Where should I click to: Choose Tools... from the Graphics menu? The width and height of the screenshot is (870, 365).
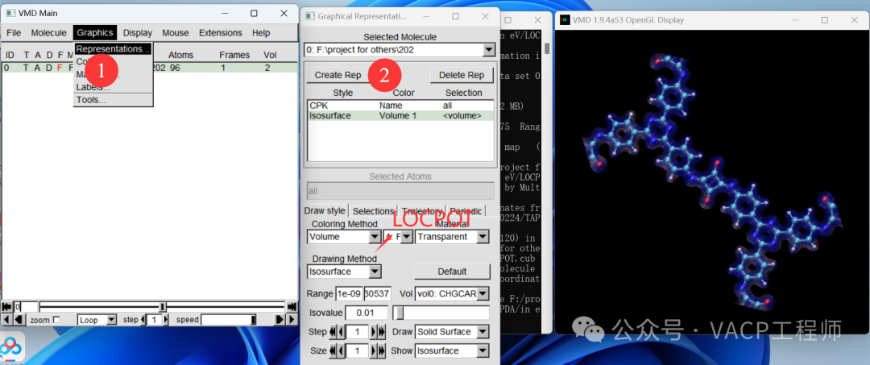pos(114,101)
